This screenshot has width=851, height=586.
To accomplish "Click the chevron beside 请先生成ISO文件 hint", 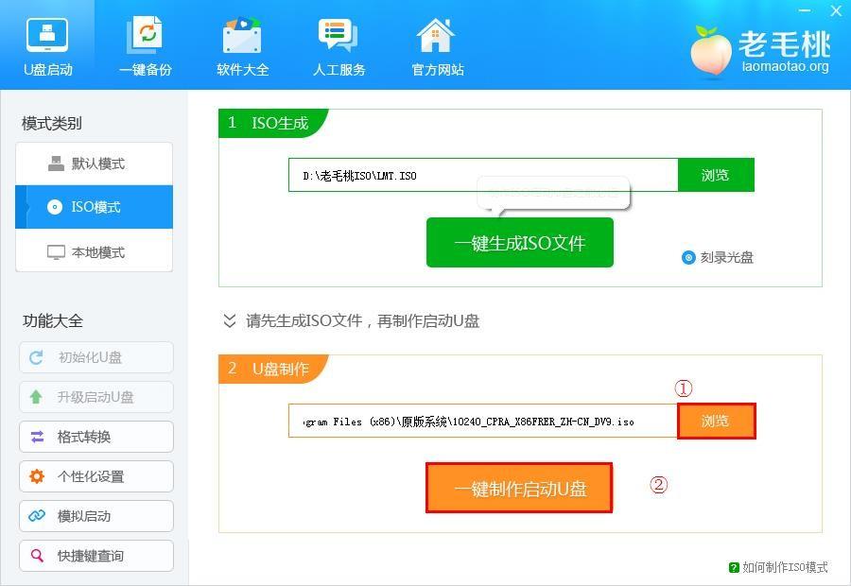I will 230,320.
